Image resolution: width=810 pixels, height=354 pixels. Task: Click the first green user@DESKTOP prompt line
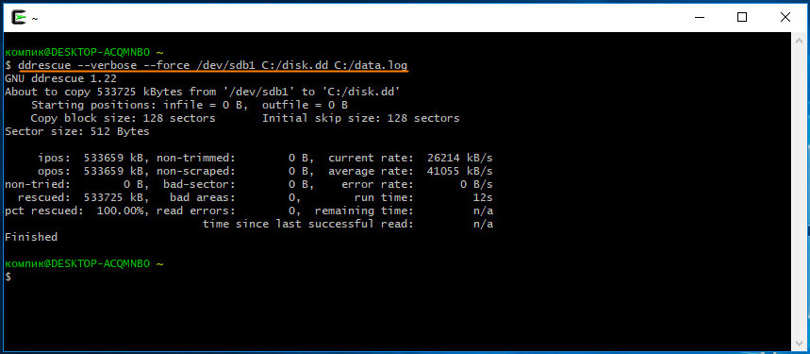(85, 52)
